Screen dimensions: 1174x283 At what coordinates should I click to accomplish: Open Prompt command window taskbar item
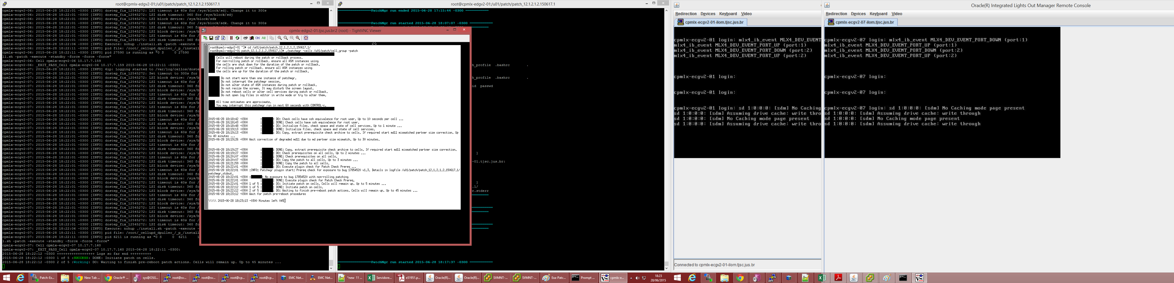pyautogui.click(x=583, y=277)
